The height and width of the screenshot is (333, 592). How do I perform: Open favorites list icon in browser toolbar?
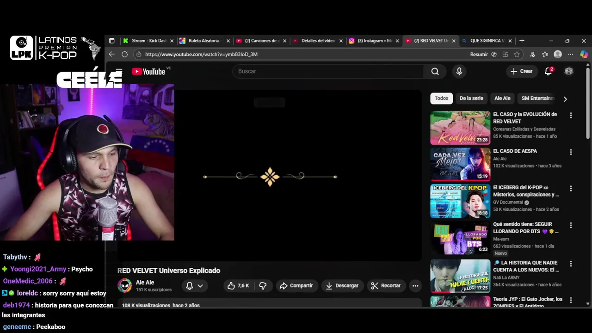point(545,54)
